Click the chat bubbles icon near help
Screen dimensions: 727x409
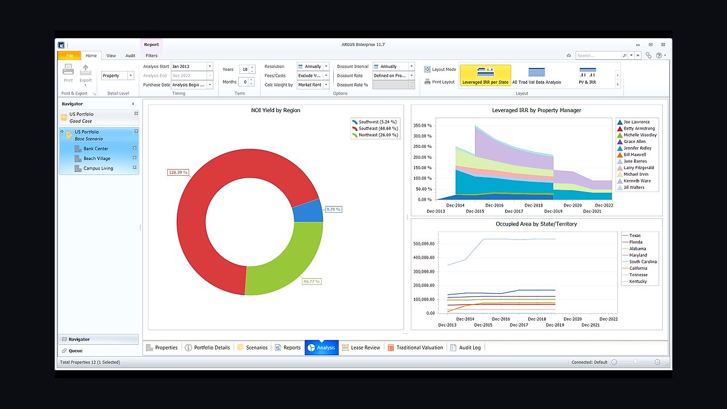tap(648, 55)
